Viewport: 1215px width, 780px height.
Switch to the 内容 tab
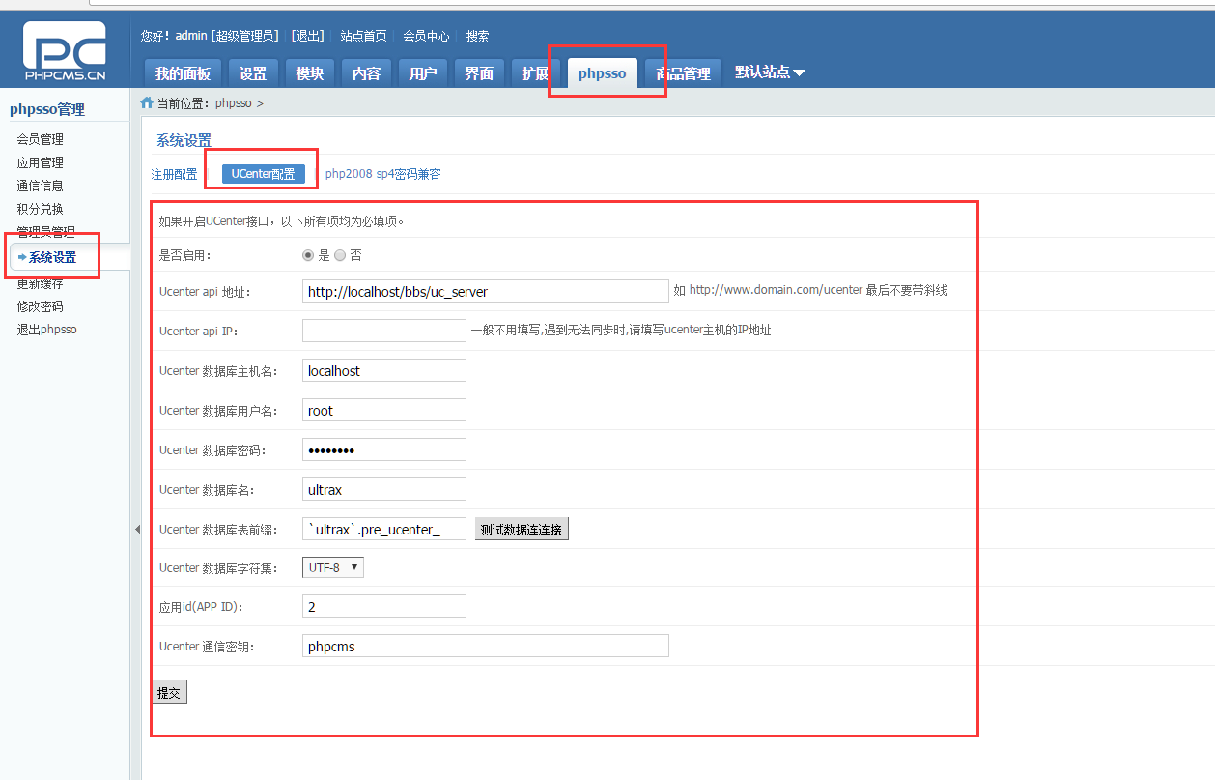(366, 73)
